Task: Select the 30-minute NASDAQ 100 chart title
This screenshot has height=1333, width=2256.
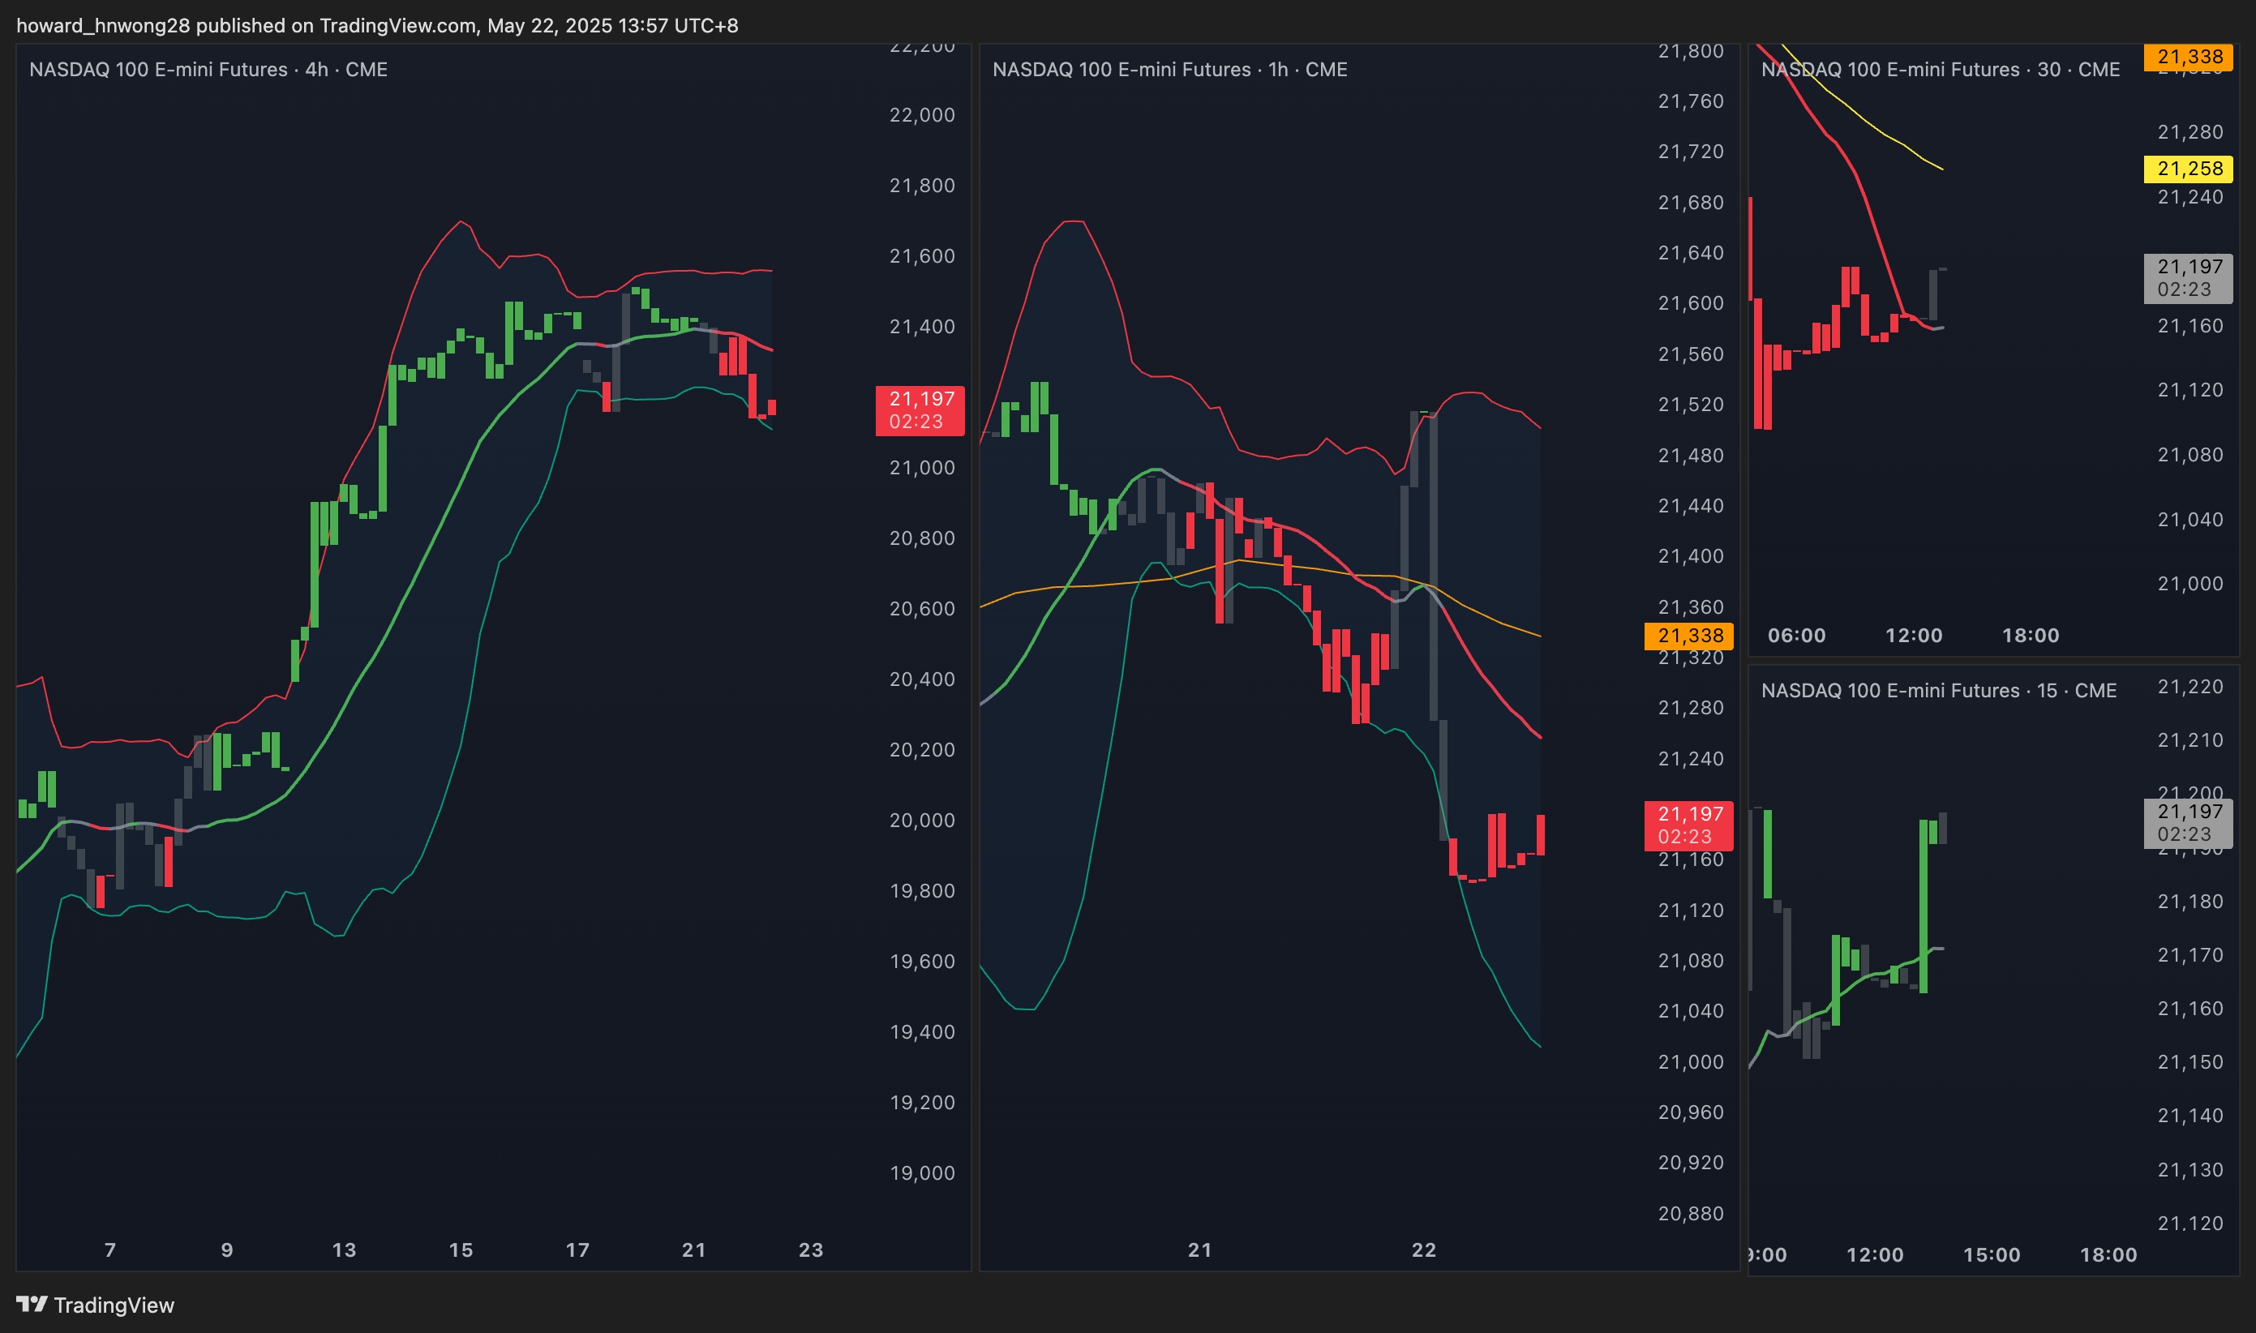Action: 1940,69
